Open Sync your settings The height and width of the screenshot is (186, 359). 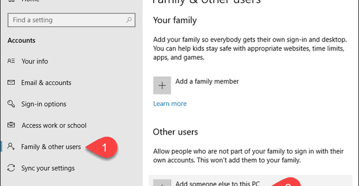click(48, 168)
